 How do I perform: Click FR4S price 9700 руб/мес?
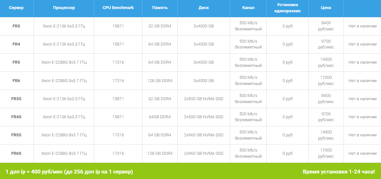(x=326, y=117)
